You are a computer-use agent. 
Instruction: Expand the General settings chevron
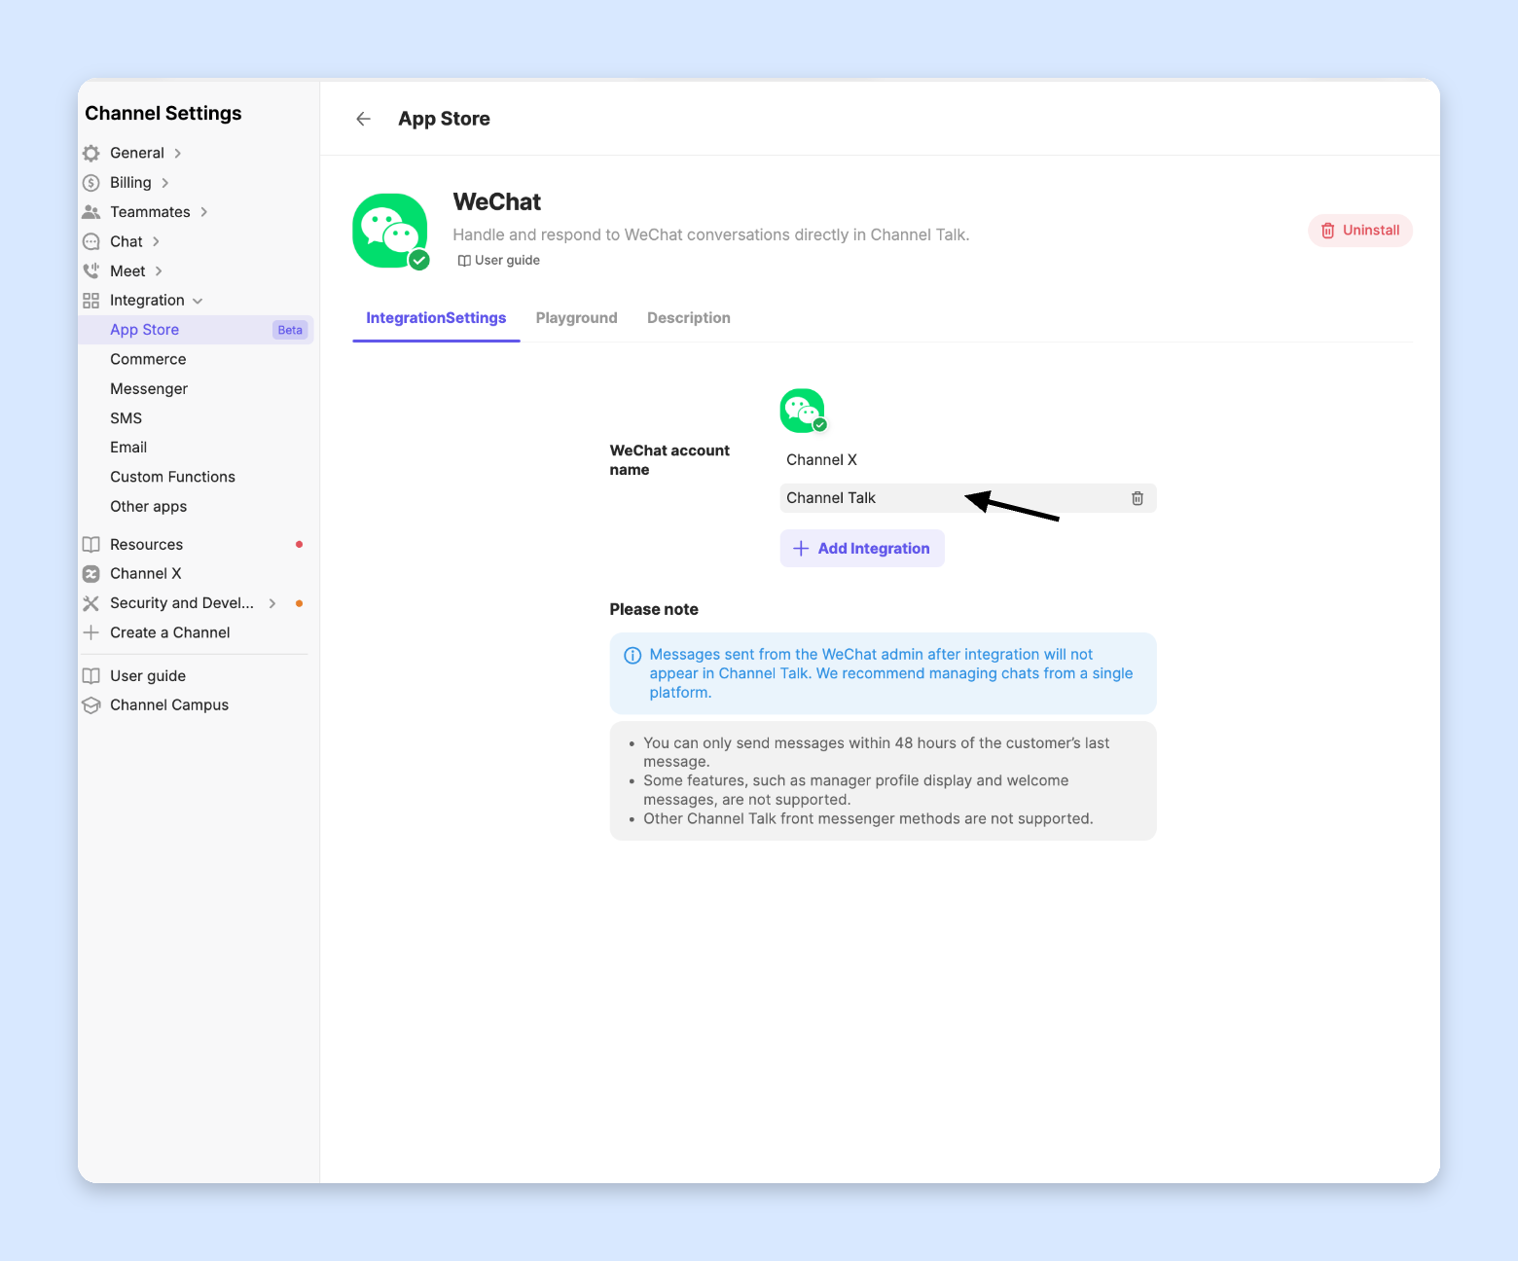pyautogui.click(x=178, y=154)
